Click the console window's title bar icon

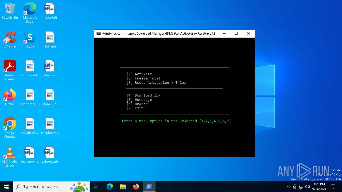(99, 34)
